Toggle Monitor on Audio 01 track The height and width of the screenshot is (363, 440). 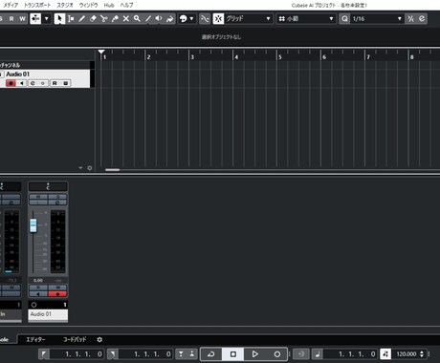pos(21,83)
